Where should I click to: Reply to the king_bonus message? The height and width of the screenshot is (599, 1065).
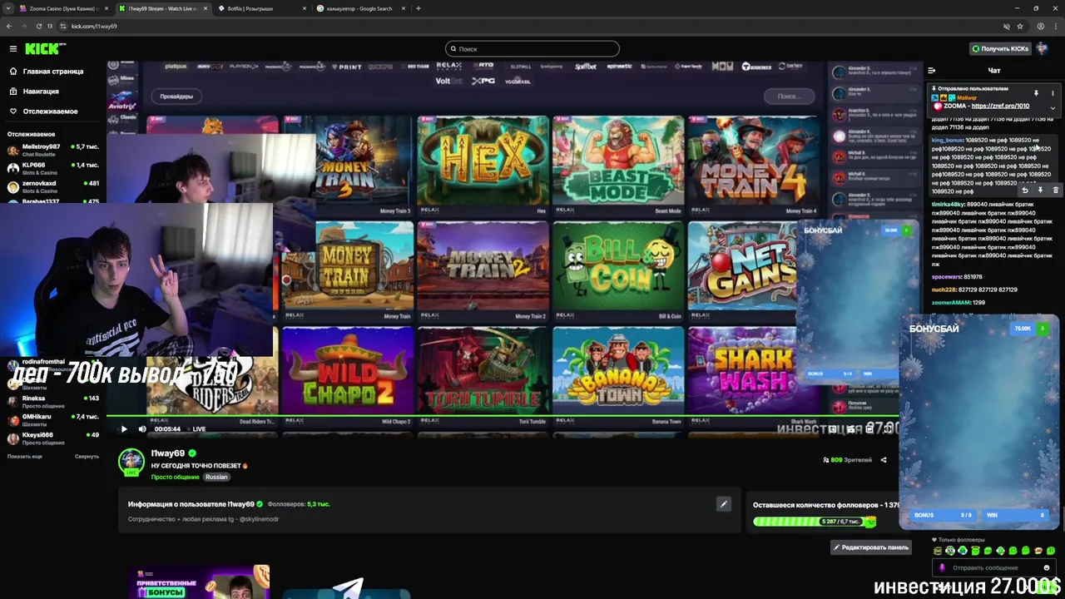(x=1025, y=191)
